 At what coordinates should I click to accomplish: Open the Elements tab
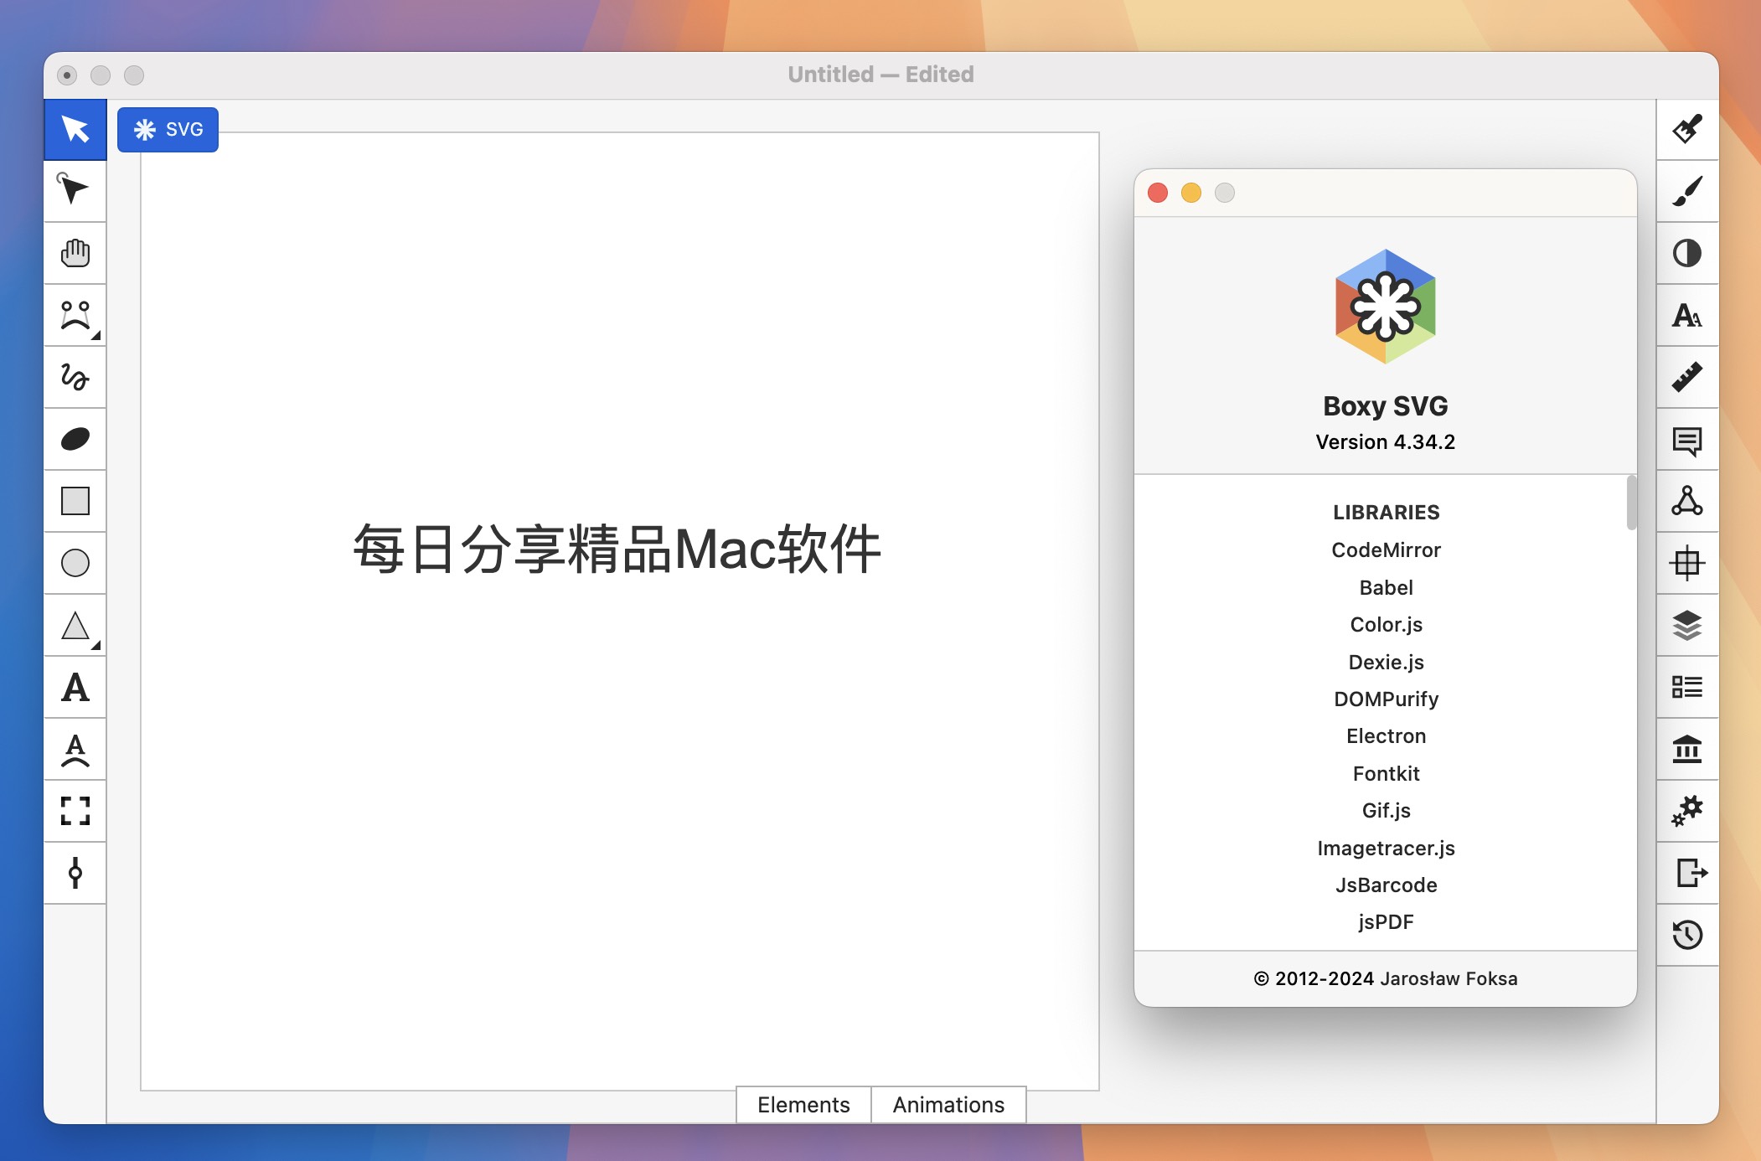pyautogui.click(x=803, y=1105)
